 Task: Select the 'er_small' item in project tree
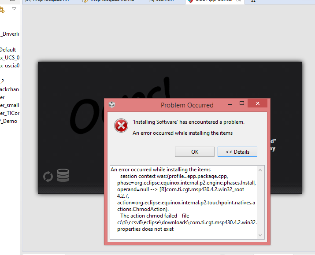coord(9,105)
